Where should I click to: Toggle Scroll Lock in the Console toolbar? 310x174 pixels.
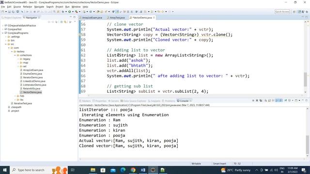269,101
